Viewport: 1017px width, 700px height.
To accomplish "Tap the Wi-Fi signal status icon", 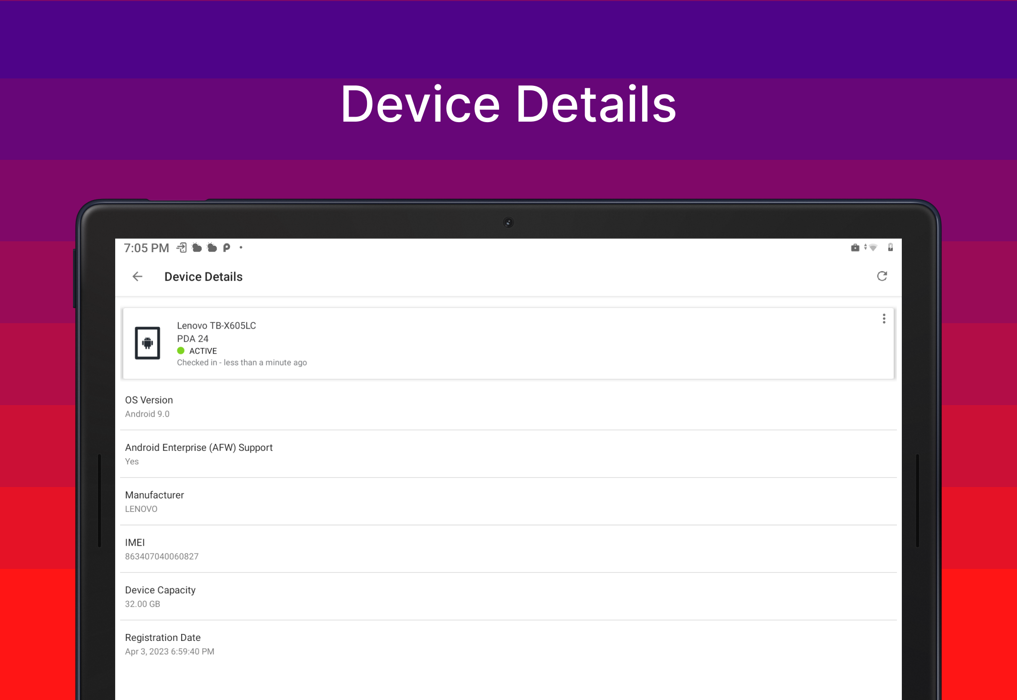I will (x=872, y=248).
